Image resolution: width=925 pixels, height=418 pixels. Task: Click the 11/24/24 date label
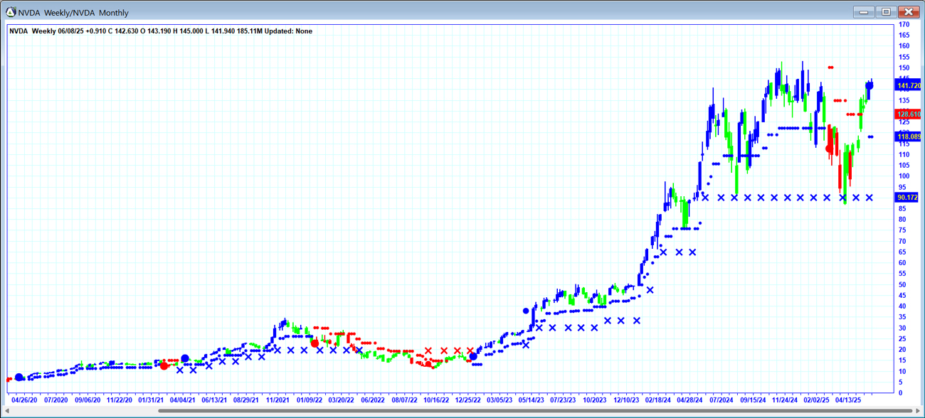(786, 400)
